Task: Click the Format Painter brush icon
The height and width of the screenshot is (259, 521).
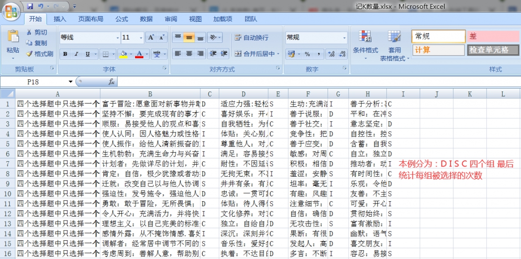Action: 29,54
